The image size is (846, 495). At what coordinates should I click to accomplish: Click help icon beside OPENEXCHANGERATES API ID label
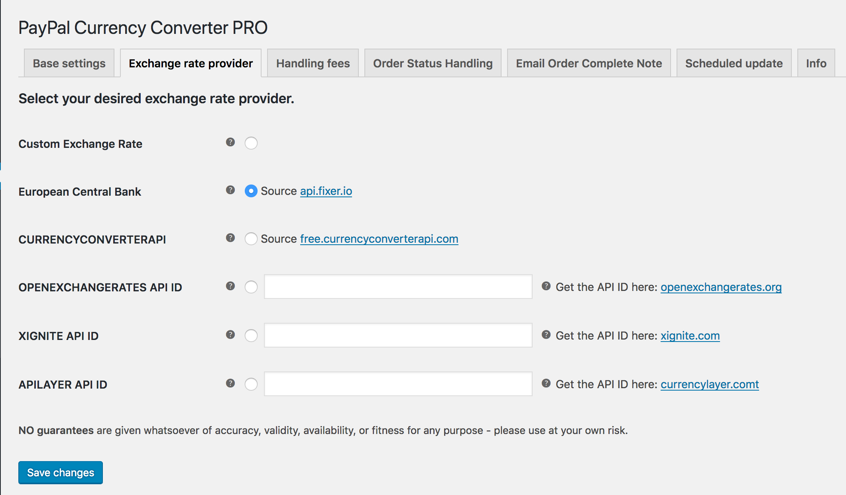(230, 286)
